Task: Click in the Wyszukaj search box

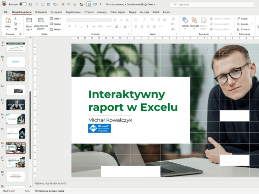Action: coord(212,4)
